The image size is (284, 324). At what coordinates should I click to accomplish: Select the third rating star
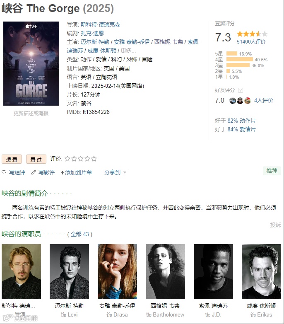point(81,159)
